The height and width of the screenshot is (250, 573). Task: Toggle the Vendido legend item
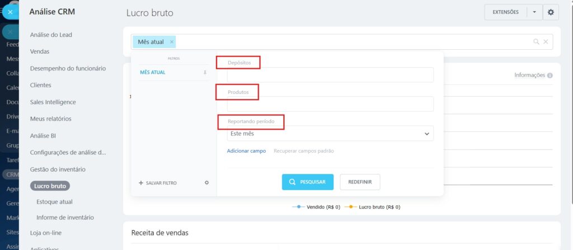point(316,206)
